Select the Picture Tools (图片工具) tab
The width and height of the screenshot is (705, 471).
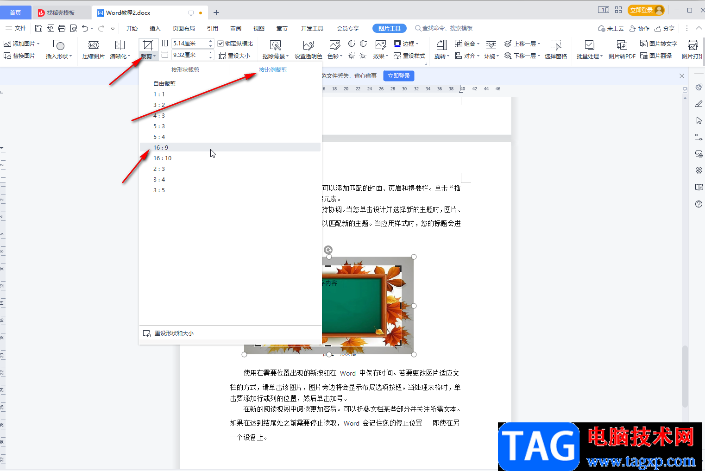click(390, 28)
